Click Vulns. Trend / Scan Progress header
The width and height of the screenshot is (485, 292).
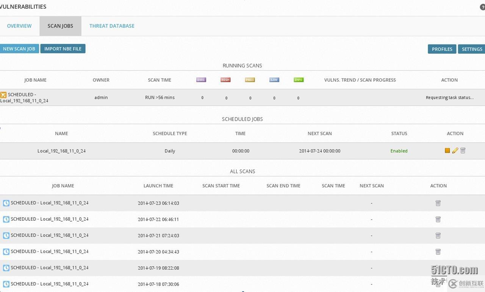tap(360, 80)
